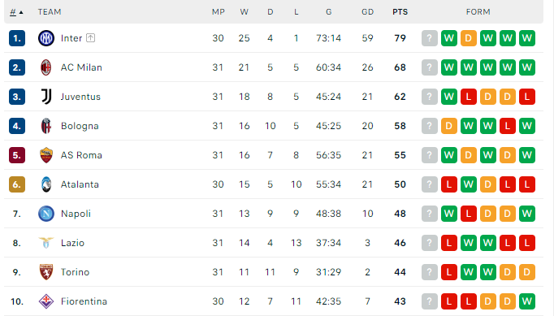Open the AS Roma crest icon
Viewport: 554px width, 316px height.
click(46, 155)
